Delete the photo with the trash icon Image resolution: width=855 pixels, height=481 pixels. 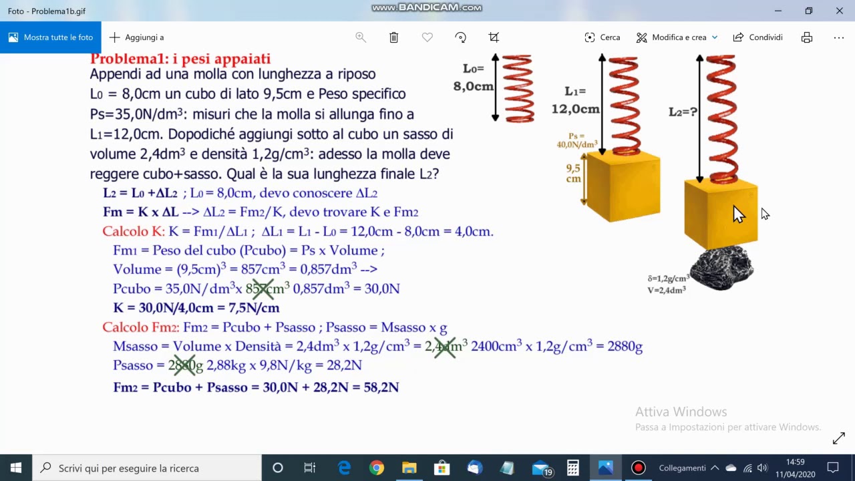394,37
